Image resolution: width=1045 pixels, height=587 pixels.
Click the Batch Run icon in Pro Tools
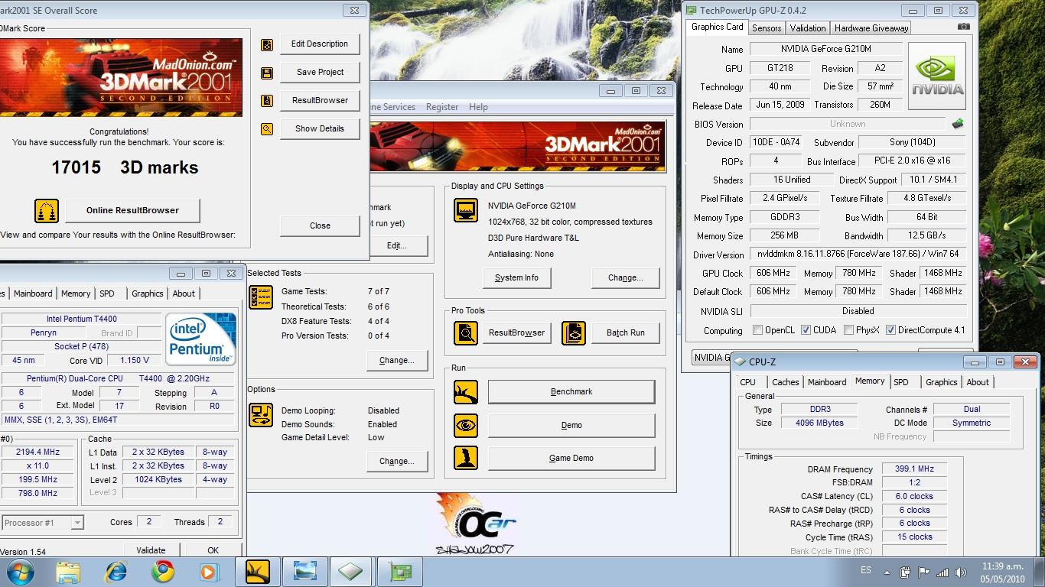click(574, 332)
